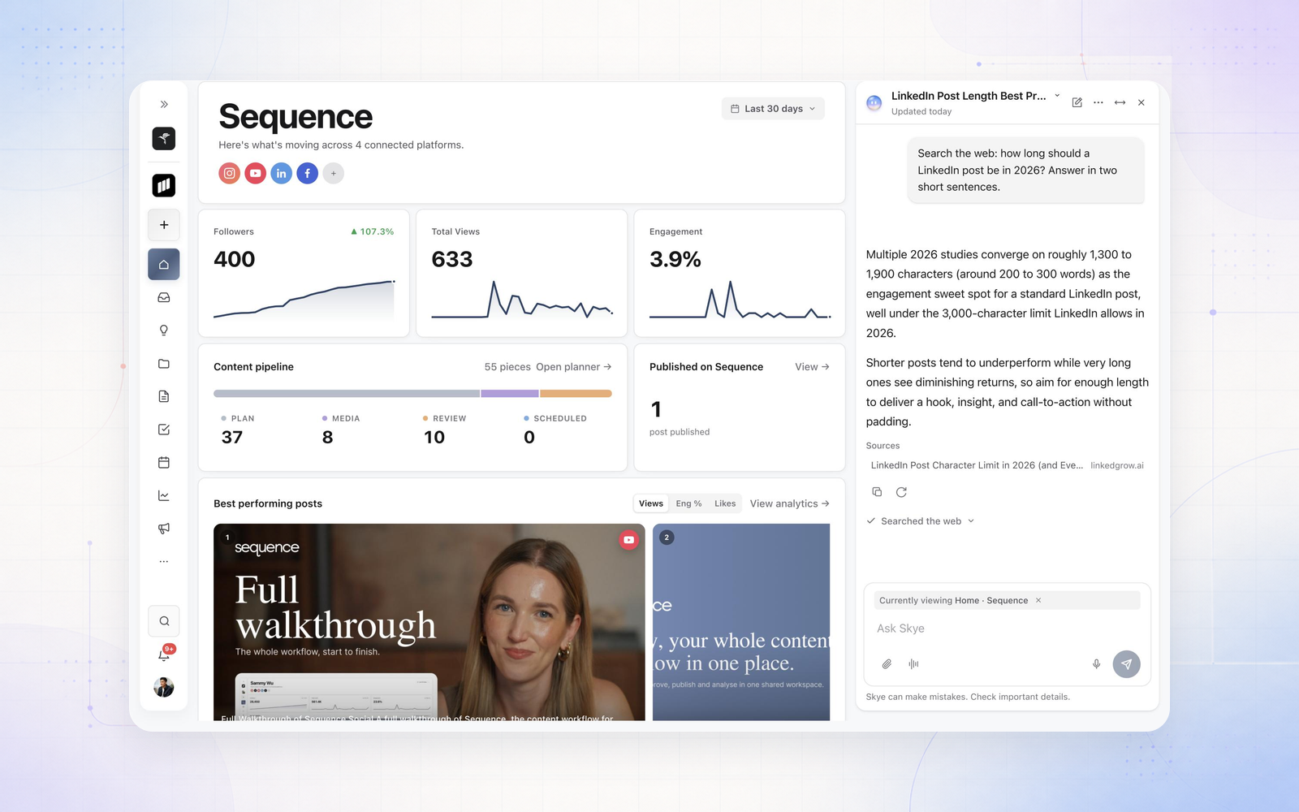The image size is (1299, 812).
Task: Start a new chat with the compose icon
Action: coord(1077,102)
